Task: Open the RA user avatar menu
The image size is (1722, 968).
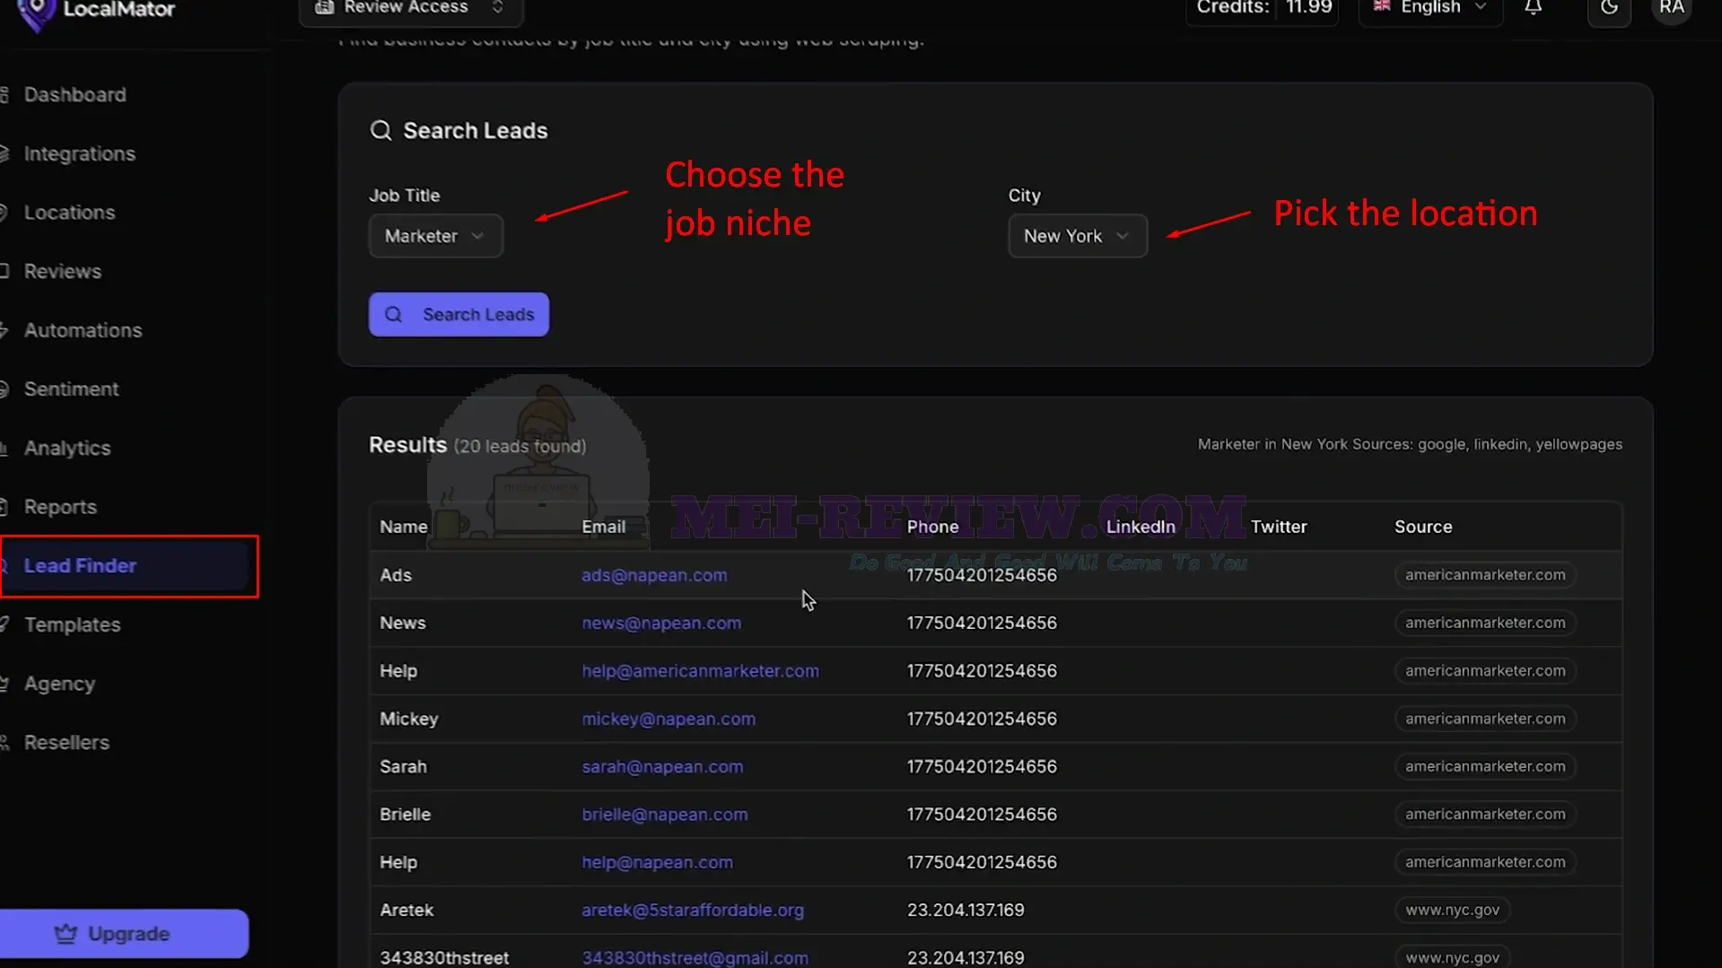Action: (x=1671, y=8)
